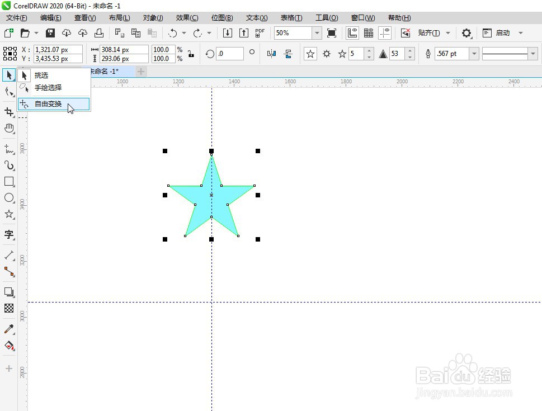542x411 pixels.
Task: Select the Interactive Fill tool
Action: click(x=9, y=346)
